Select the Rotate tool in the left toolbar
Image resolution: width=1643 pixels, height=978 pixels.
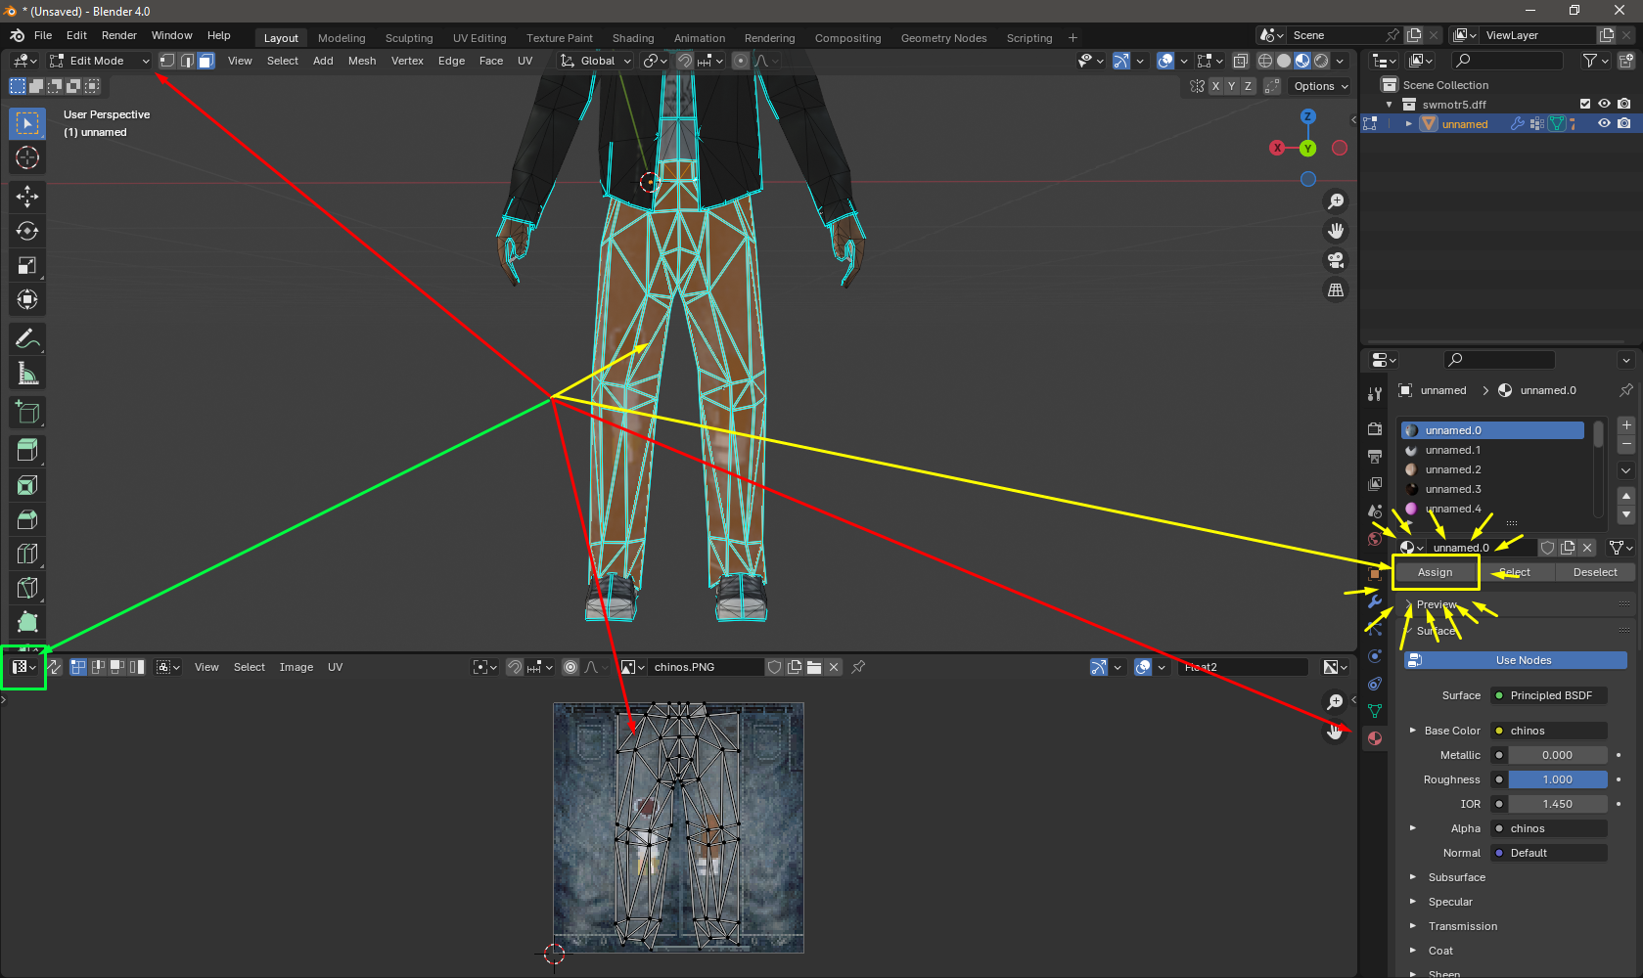pyautogui.click(x=27, y=231)
